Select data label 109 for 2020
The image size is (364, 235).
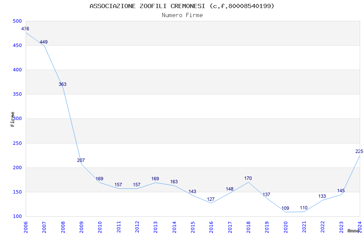tap(285, 208)
